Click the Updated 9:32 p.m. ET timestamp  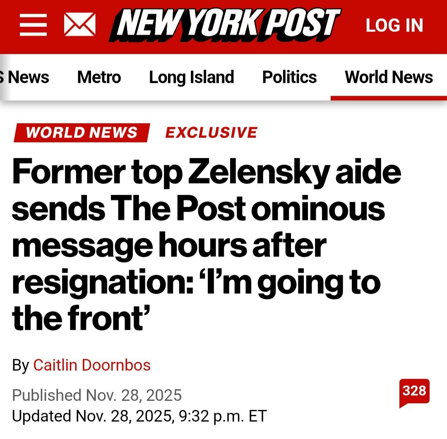tap(139, 416)
